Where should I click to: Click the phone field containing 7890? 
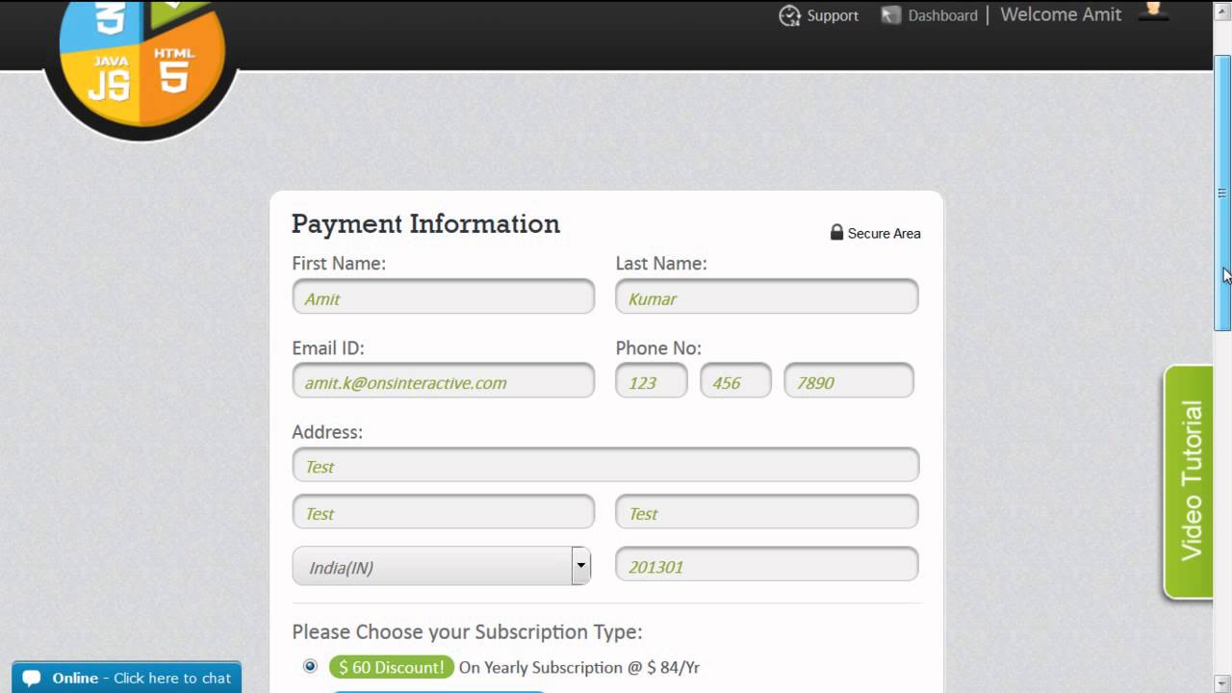pyautogui.click(x=849, y=381)
